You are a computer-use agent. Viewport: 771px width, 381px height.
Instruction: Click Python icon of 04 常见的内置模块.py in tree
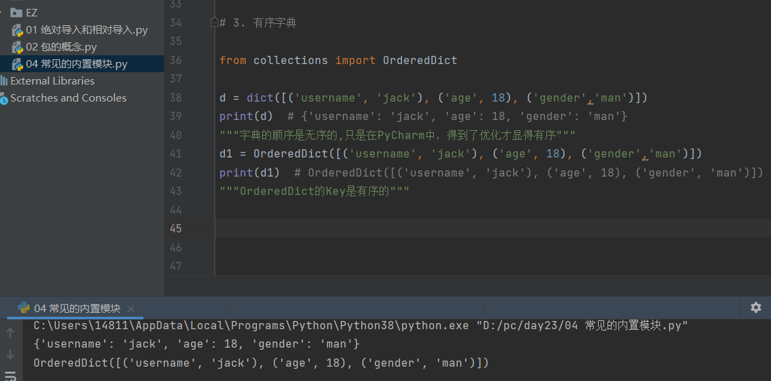coord(18,65)
